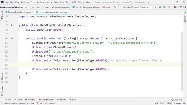Click the editor vertical scrollbar

pyautogui.click(x=182, y=61)
